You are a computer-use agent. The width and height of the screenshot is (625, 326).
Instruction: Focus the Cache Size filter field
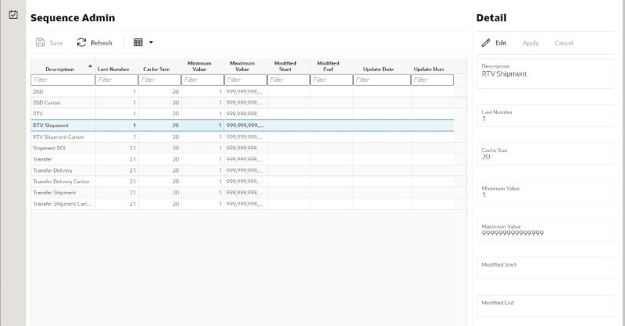[160, 80]
